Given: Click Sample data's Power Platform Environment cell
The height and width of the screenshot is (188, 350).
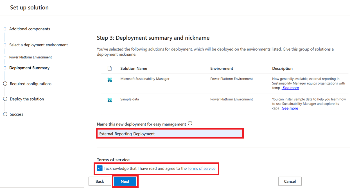Looking at the screenshot, I should click(x=232, y=99).
